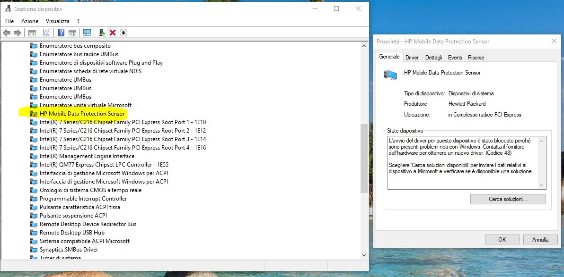The height and width of the screenshot is (277, 564).
Task: Click the Stato dispositivo box scroll-up arrow
Action: click(541, 141)
